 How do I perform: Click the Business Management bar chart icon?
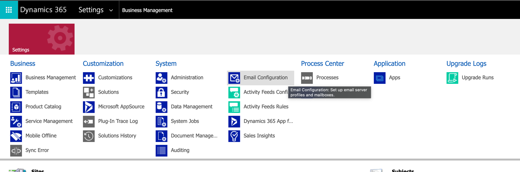pyautogui.click(x=16, y=78)
